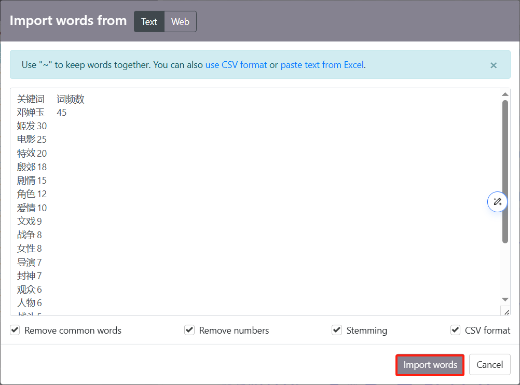Click the Stemming label text
The image size is (520, 385).
367,331
